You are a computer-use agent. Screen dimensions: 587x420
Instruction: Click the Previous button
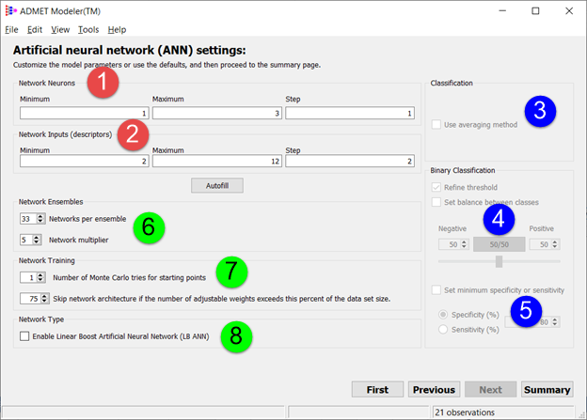coord(434,389)
